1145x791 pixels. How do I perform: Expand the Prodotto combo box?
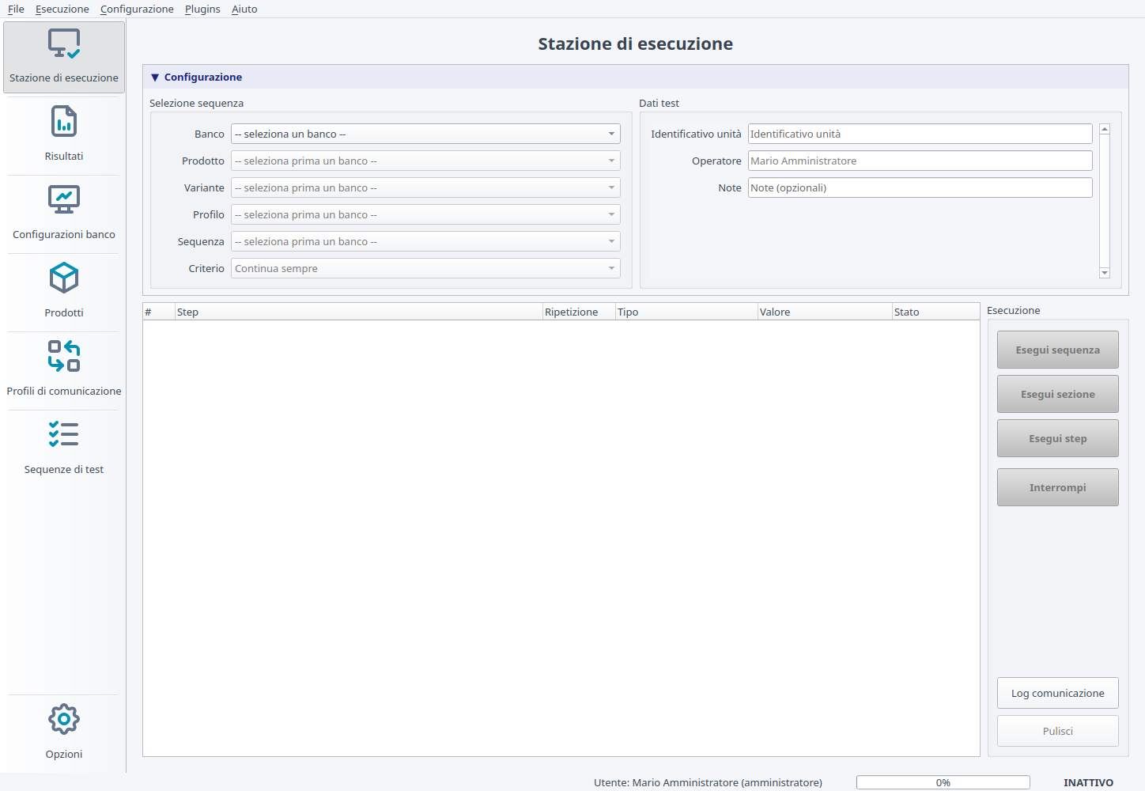point(425,161)
